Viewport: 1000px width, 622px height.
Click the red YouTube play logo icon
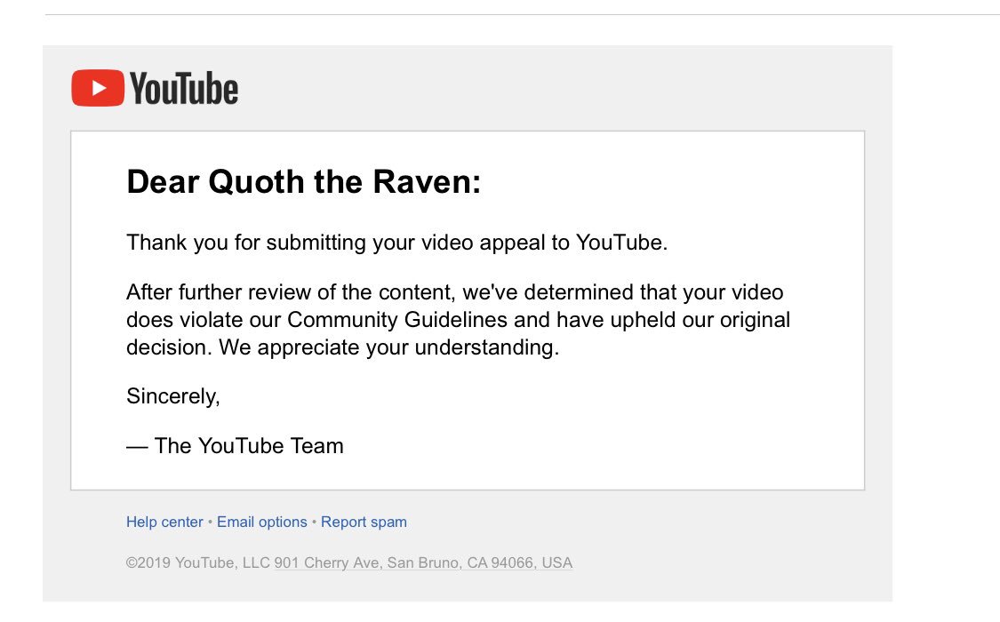pos(98,88)
